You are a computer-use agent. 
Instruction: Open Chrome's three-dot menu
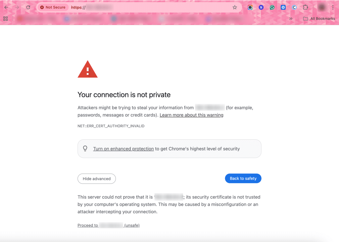[333, 7]
